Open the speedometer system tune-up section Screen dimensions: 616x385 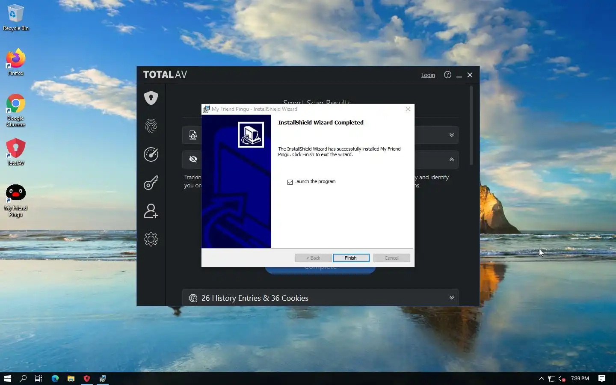tap(151, 154)
